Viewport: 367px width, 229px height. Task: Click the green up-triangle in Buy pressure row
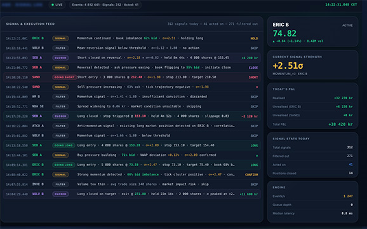(257, 155)
